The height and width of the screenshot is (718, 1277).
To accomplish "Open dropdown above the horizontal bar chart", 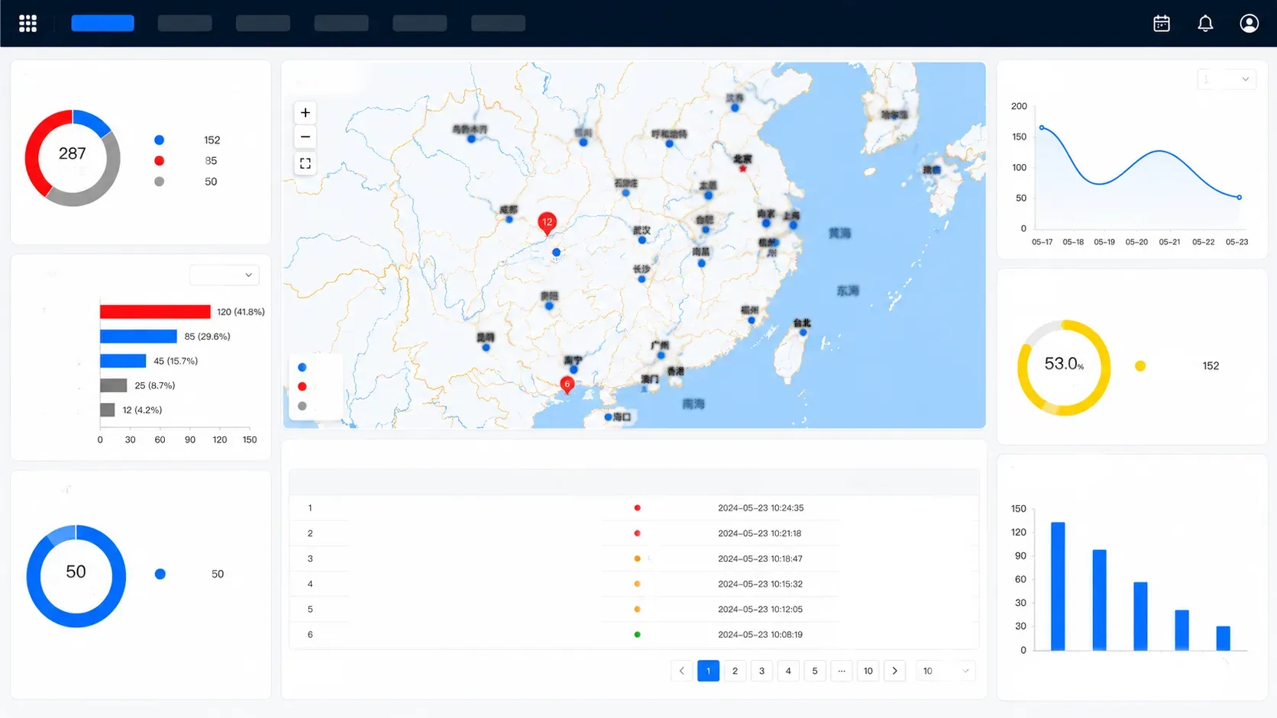I will point(225,275).
